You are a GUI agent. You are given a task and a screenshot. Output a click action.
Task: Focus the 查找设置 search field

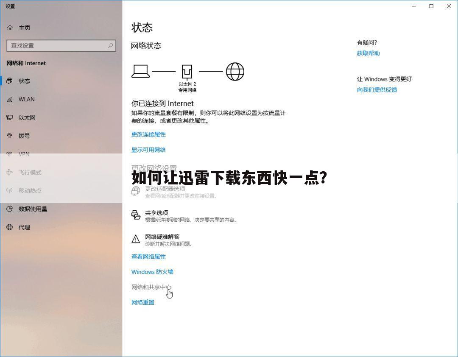click(x=61, y=45)
